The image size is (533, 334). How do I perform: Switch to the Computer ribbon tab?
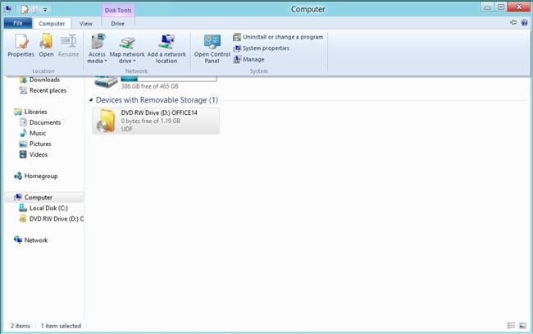coord(52,24)
